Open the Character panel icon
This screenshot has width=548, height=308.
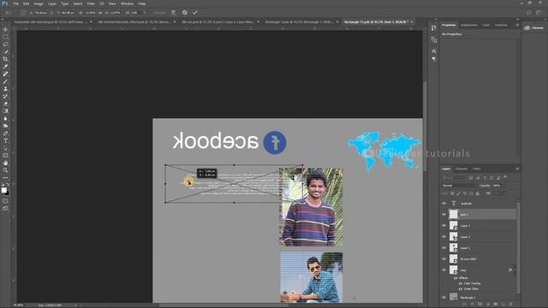pos(434,51)
